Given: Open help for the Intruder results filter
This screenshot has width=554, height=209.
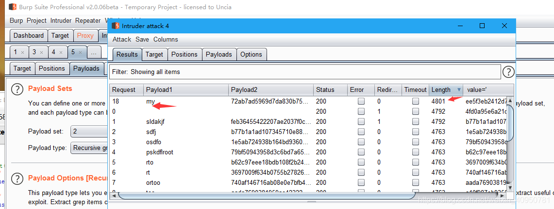Looking at the screenshot, I should 508,72.
